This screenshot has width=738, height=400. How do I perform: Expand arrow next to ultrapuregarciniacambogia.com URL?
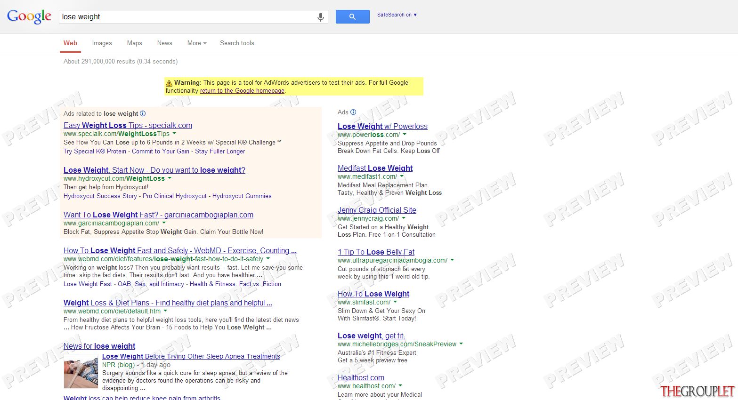452,260
